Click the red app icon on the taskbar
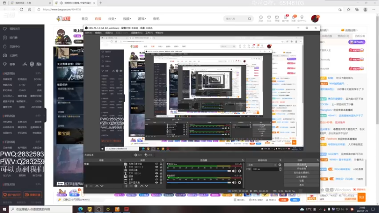 coord(126,209)
